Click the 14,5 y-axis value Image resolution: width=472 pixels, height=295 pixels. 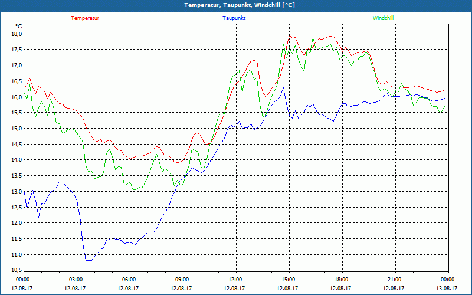coord(17,144)
